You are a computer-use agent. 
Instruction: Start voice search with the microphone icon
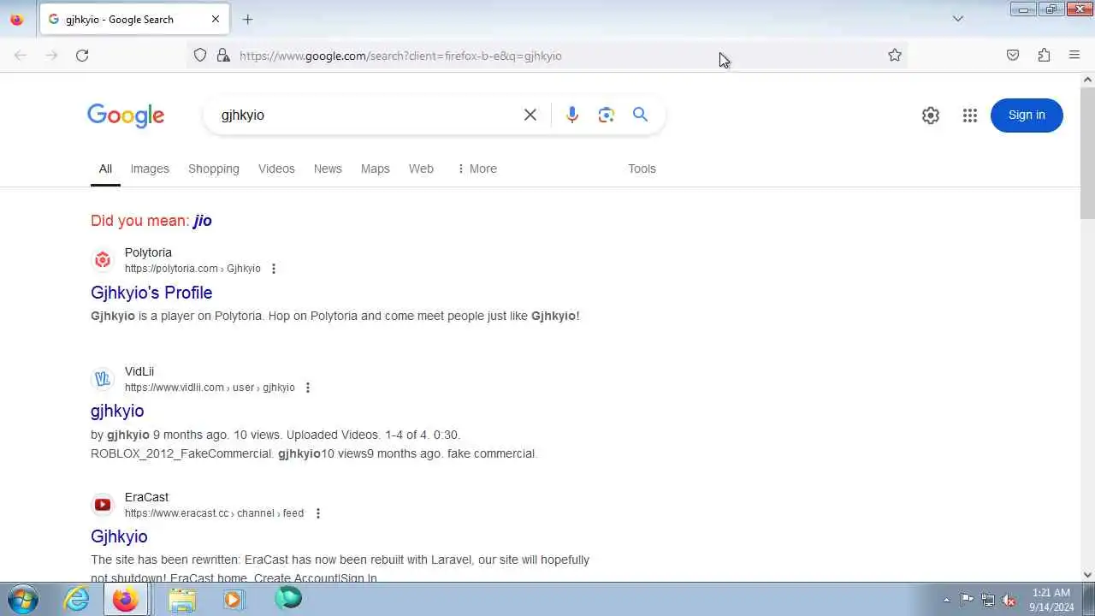(x=572, y=115)
